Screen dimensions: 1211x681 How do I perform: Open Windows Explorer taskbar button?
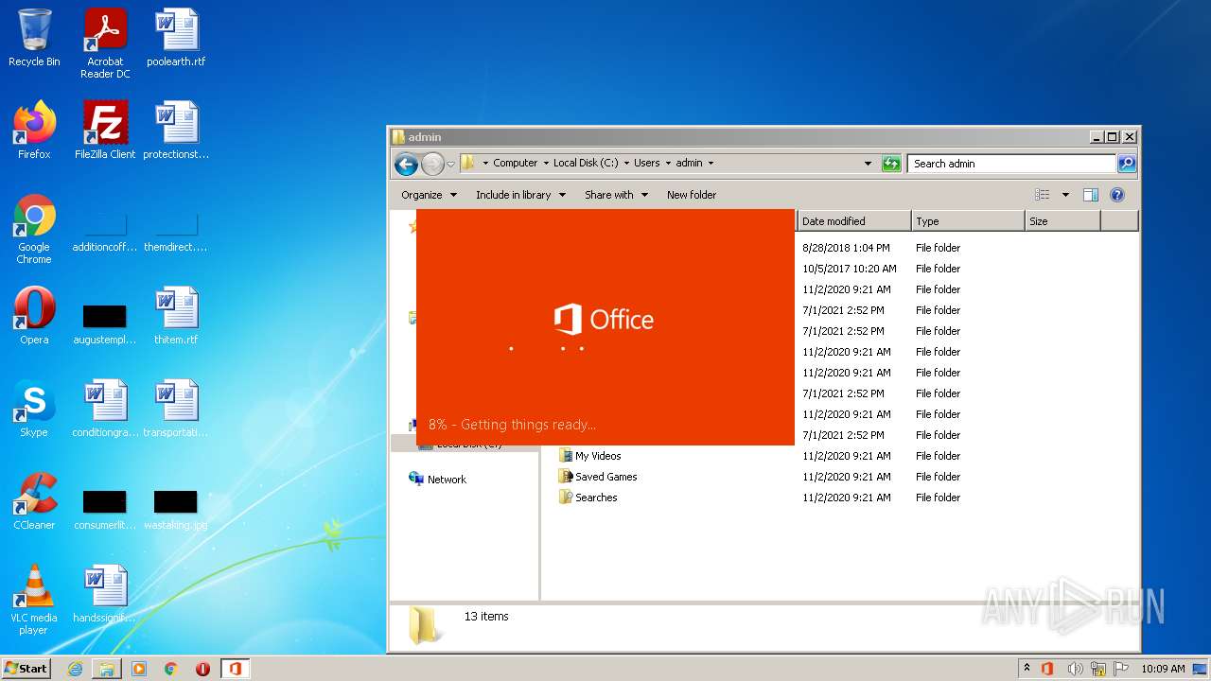[107, 669]
